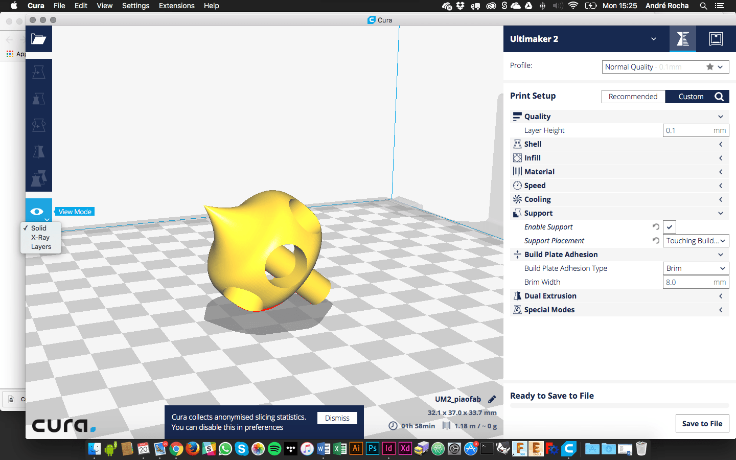Switch to Custom print setup
The width and height of the screenshot is (736, 460).
pos(691,97)
